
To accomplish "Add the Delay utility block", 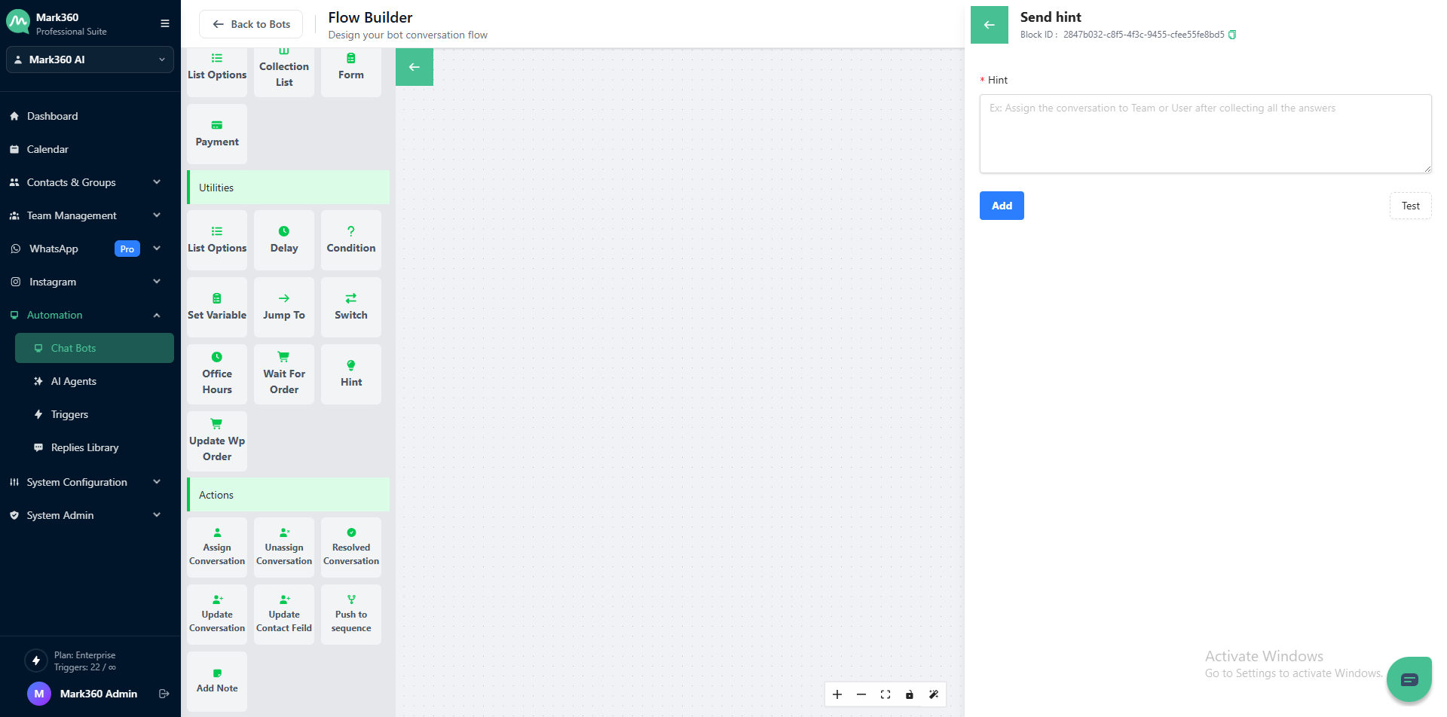I will click(x=284, y=240).
